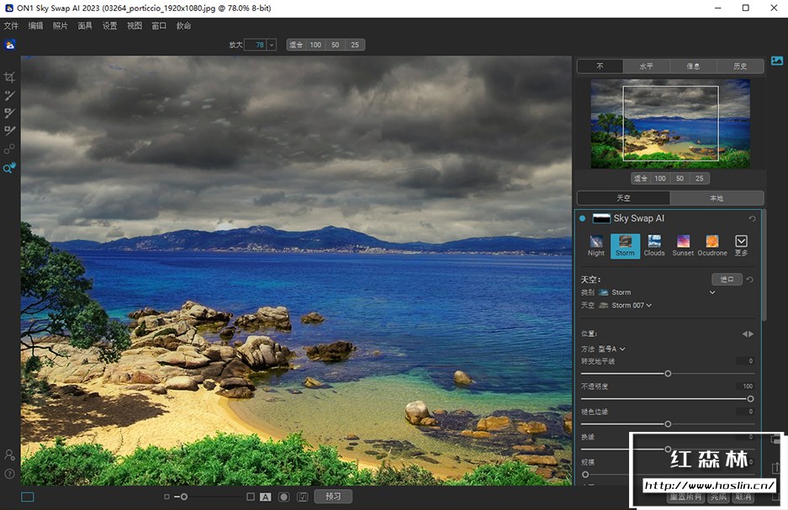The image size is (788, 510).
Task: Open the zoom percentage dropdown
Action: (272, 45)
